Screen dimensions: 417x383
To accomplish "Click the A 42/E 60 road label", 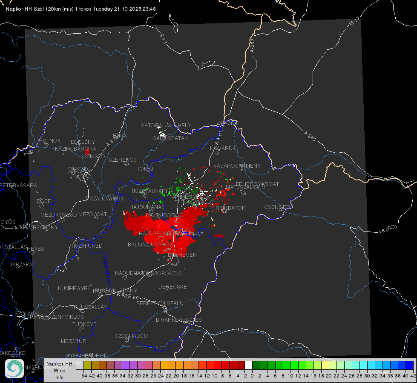I will (128, 296).
